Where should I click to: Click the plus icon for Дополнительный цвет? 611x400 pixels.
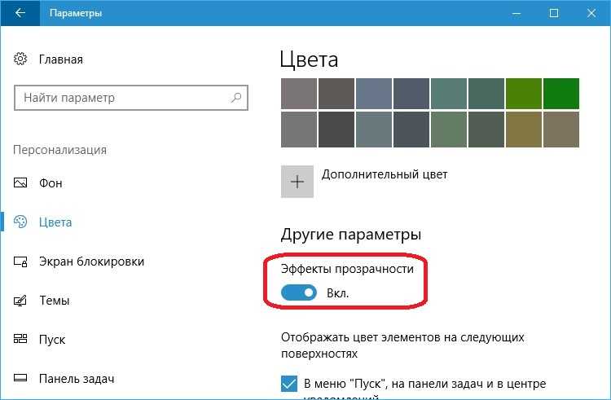pyautogui.click(x=297, y=182)
